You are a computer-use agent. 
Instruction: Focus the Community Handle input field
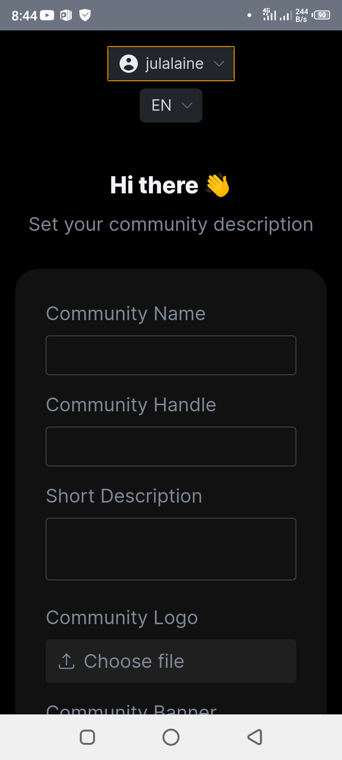171,446
